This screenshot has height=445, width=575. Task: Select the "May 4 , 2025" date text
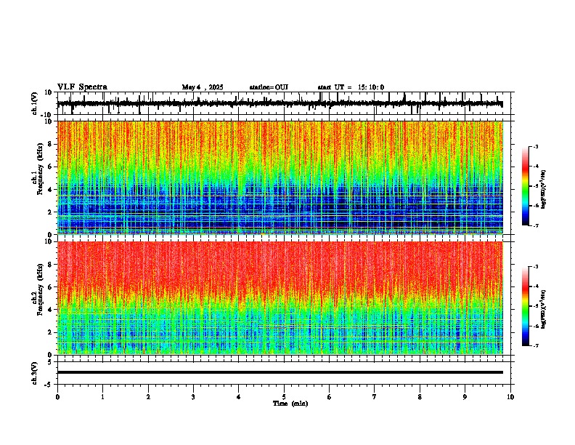click(x=203, y=87)
